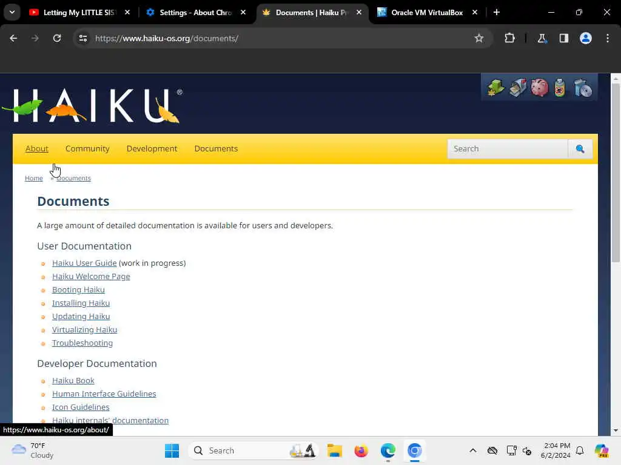621x465 pixels.
Task: Open the Windows Start menu
Action: 172,450
